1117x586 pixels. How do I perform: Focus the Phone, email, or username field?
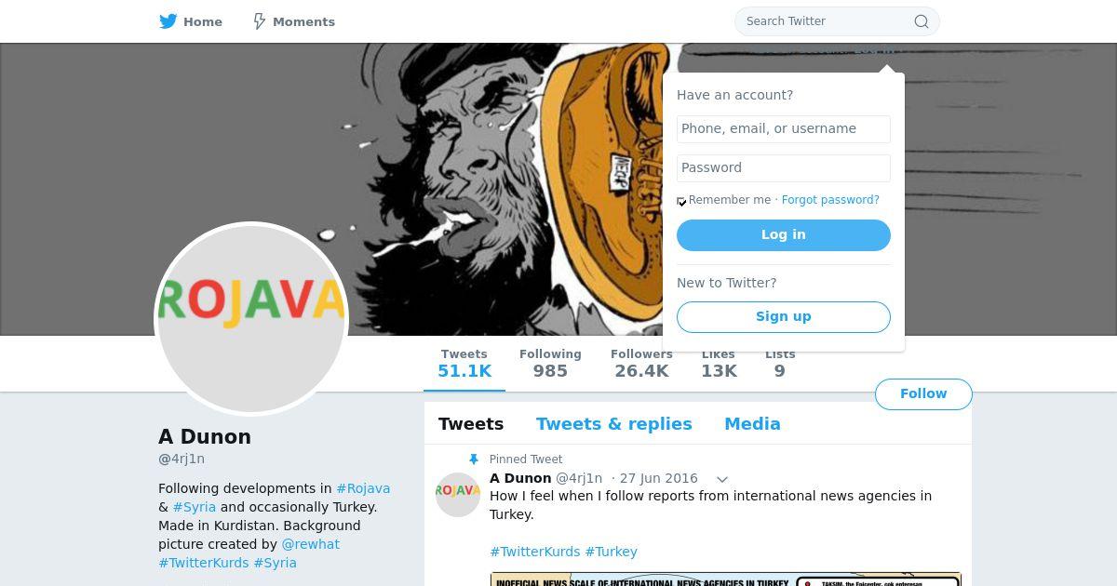pos(784,129)
